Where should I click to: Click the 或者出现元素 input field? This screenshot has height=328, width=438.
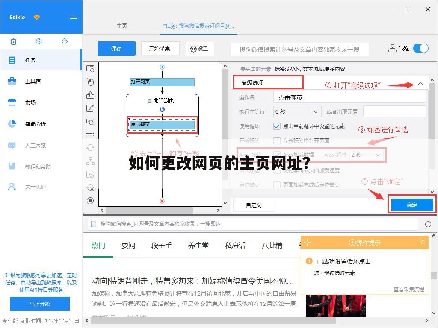click(x=395, y=111)
